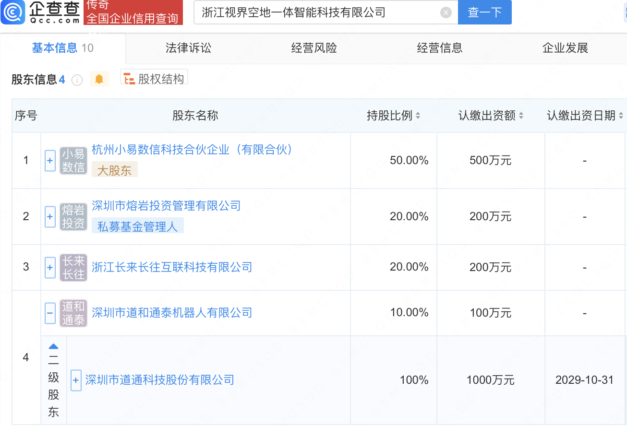Sort by 持股比例 column
Image resolution: width=627 pixels, height=426 pixels.
[x=418, y=116]
